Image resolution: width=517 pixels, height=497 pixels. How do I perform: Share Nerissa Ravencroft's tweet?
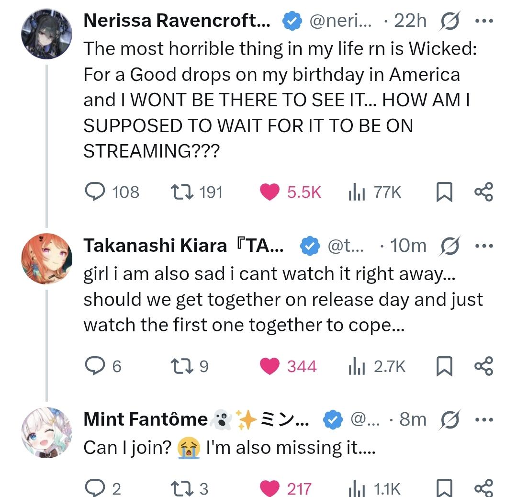(x=483, y=192)
